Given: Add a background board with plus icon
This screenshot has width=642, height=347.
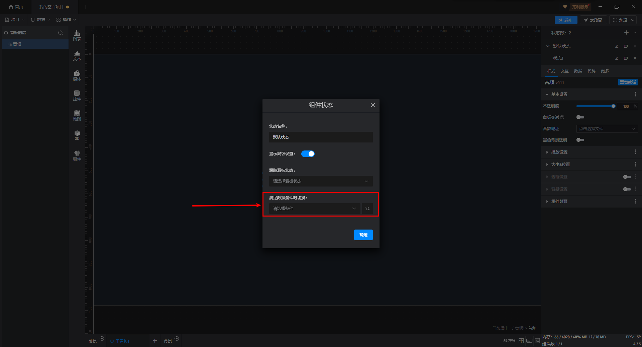Looking at the screenshot, I should pos(177,339).
